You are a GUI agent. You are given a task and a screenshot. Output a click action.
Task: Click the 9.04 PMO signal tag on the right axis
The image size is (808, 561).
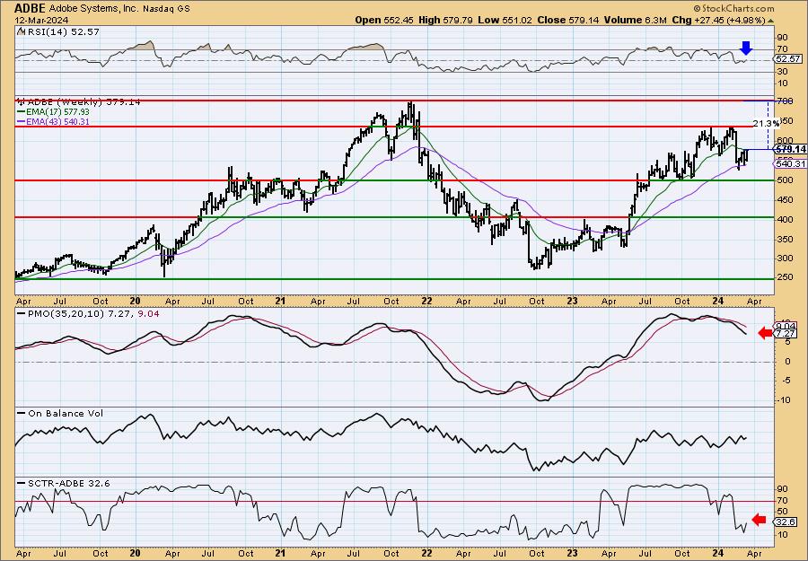[x=786, y=326]
